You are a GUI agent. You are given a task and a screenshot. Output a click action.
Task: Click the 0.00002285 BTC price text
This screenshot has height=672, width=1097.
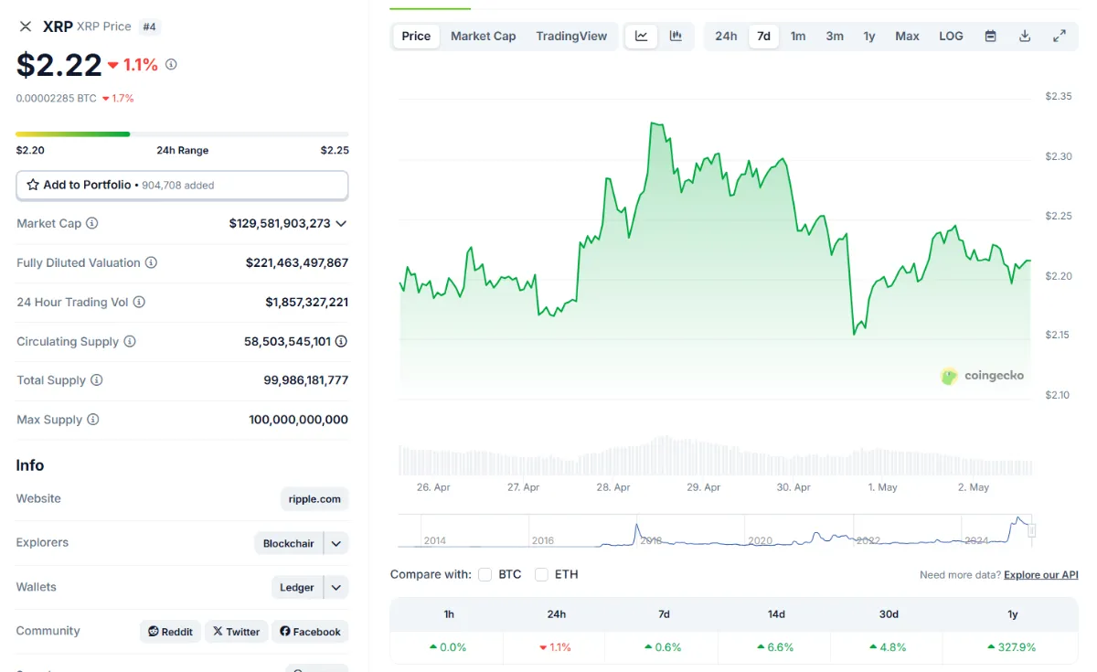click(56, 98)
